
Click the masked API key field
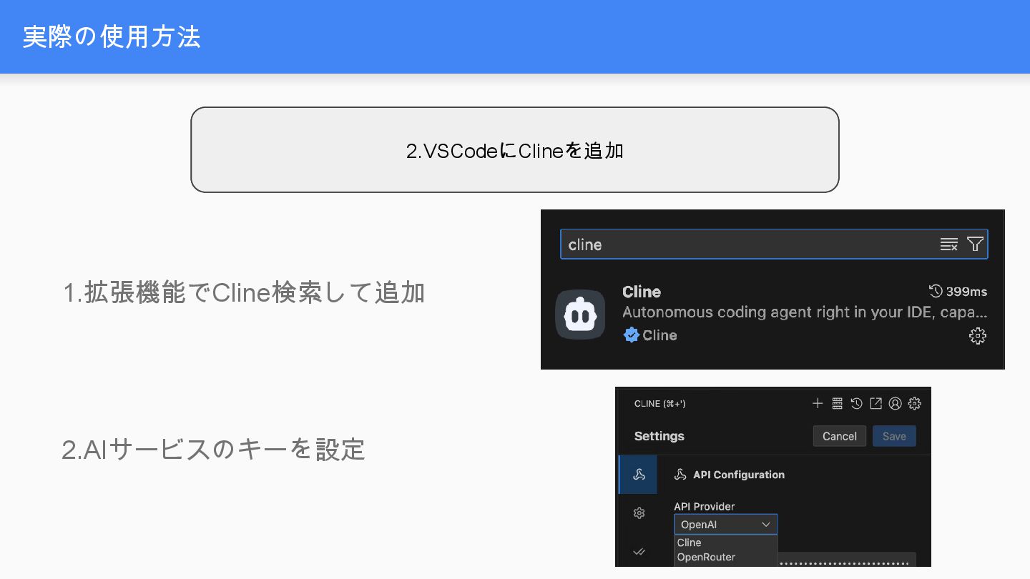coord(847,560)
